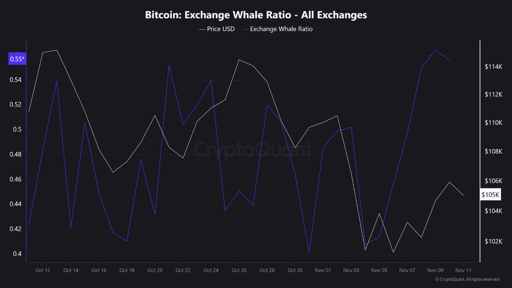Toggle the Exchange Whale Ratio legend entry
The image size is (512, 288).
[281, 29]
